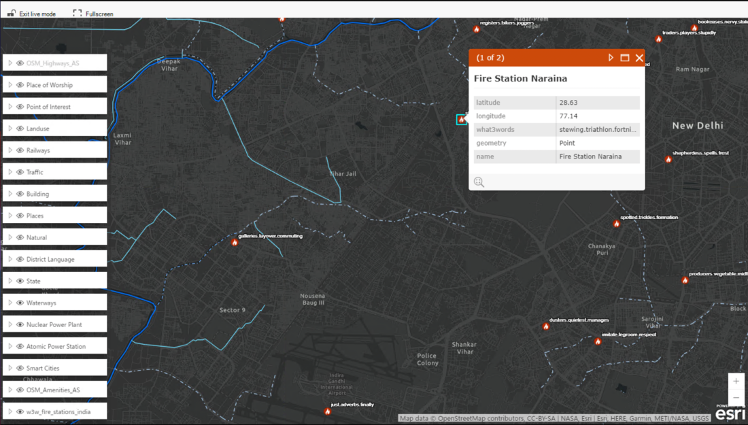The width and height of the screenshot is (748, 425).
Task: Click name value Fire Station Naraina
Action: pos(590,156)
